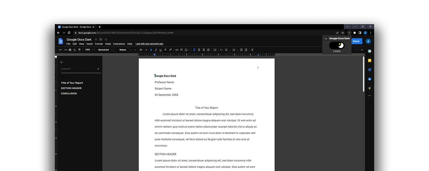
Task: Click the numbered list icon
Action: click(x=233, y=50)
